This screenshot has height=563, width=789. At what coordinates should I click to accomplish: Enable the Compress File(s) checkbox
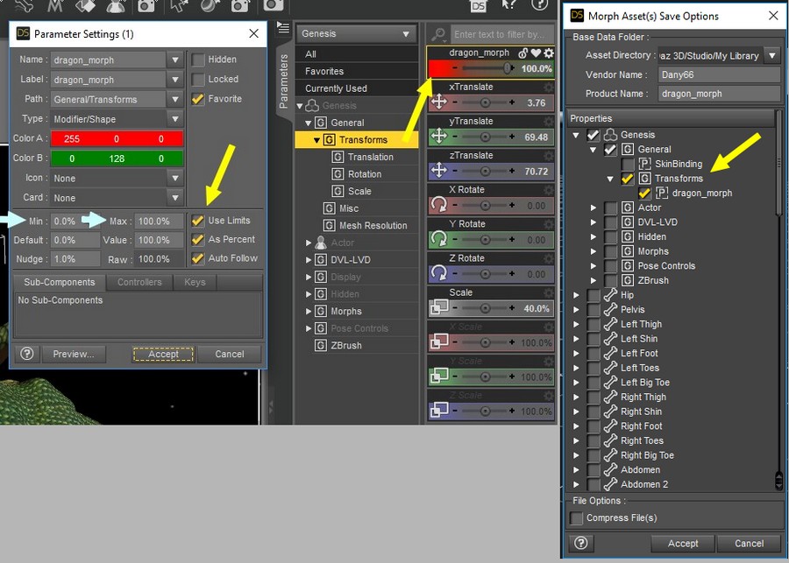tap(576, 517)
